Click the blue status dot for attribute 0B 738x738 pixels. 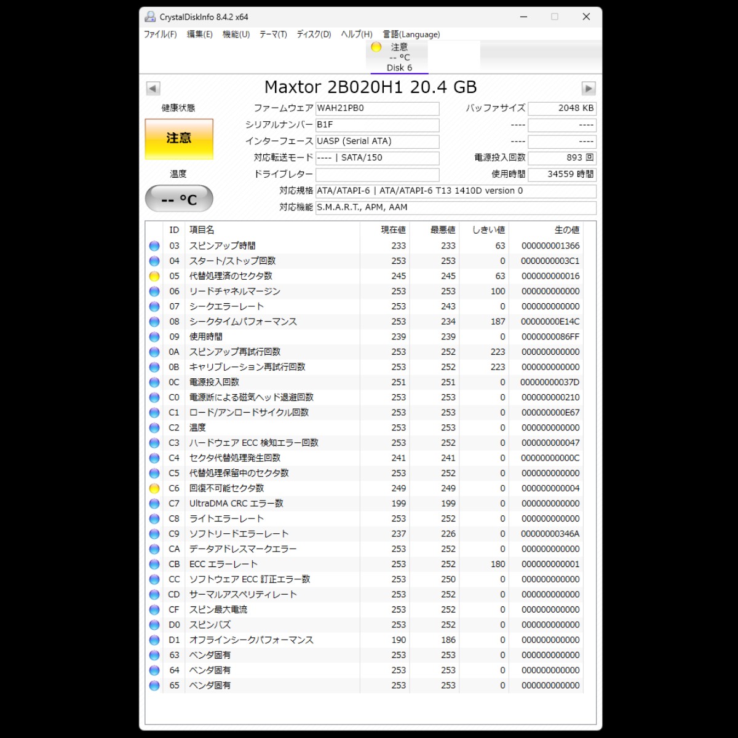pyautogui.click(x=154, y=367)
